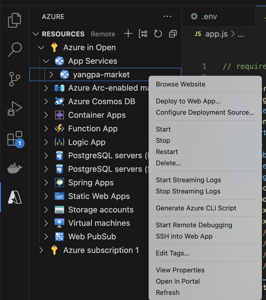Expand the yangpa-market app node
This screenshot has width=266, height=300.
51,75
